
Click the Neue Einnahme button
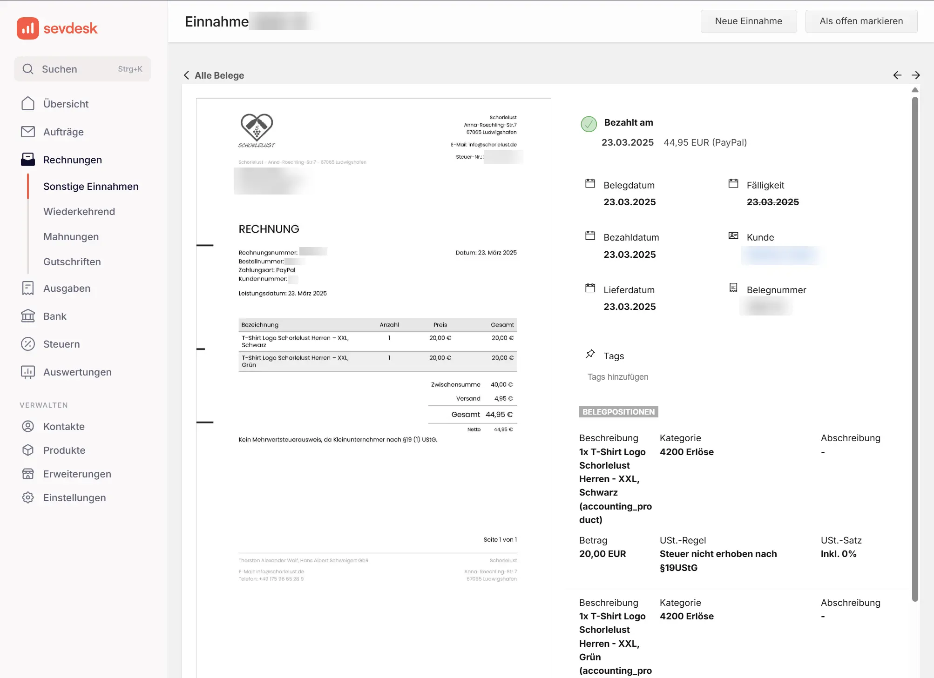[748, 21]
